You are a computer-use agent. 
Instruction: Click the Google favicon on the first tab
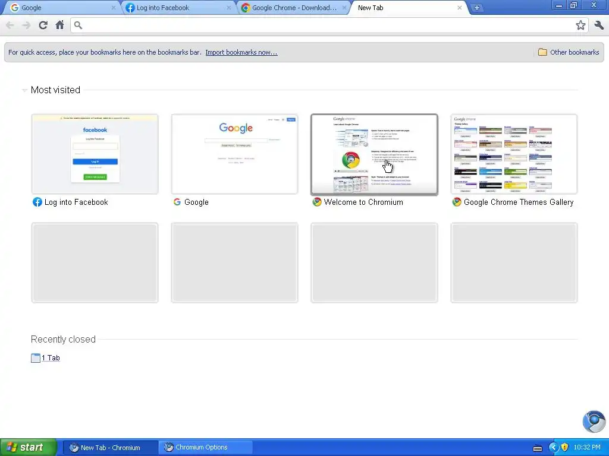[x=14, y=8]
